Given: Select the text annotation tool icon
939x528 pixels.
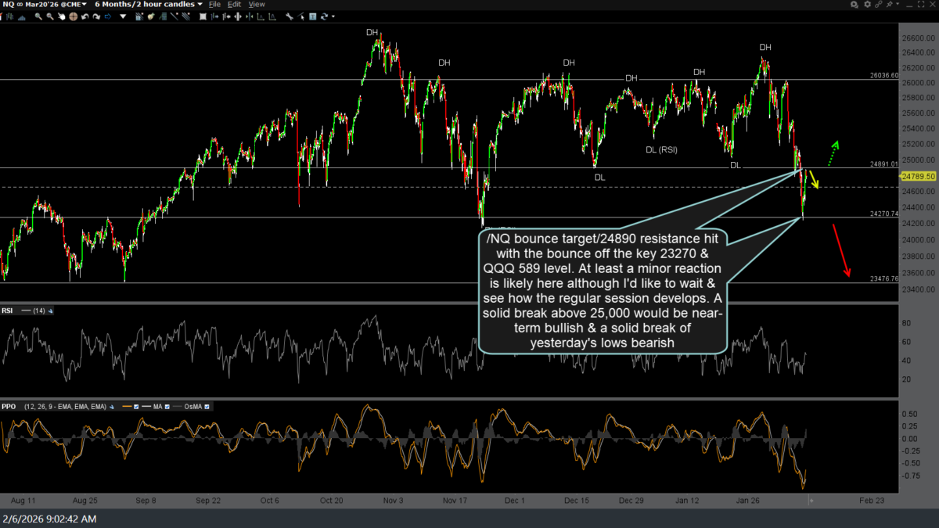Looking at the screenshot, I should point(312,16).
